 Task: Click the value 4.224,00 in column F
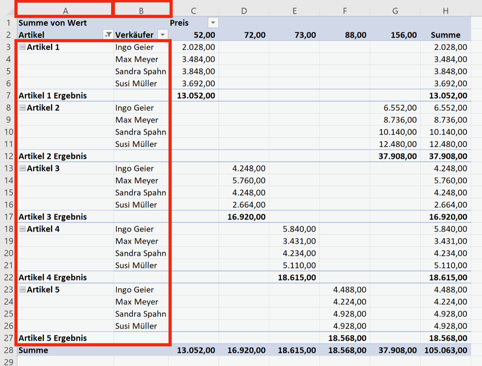(345, 302)
